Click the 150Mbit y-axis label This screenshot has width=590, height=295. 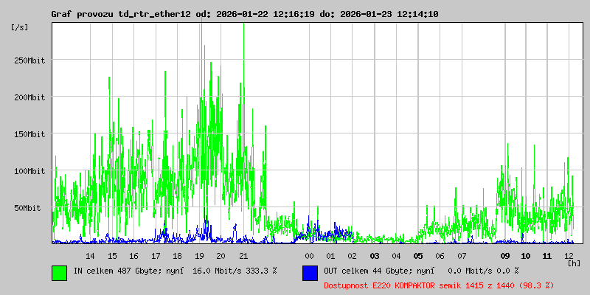pos(29,134)
